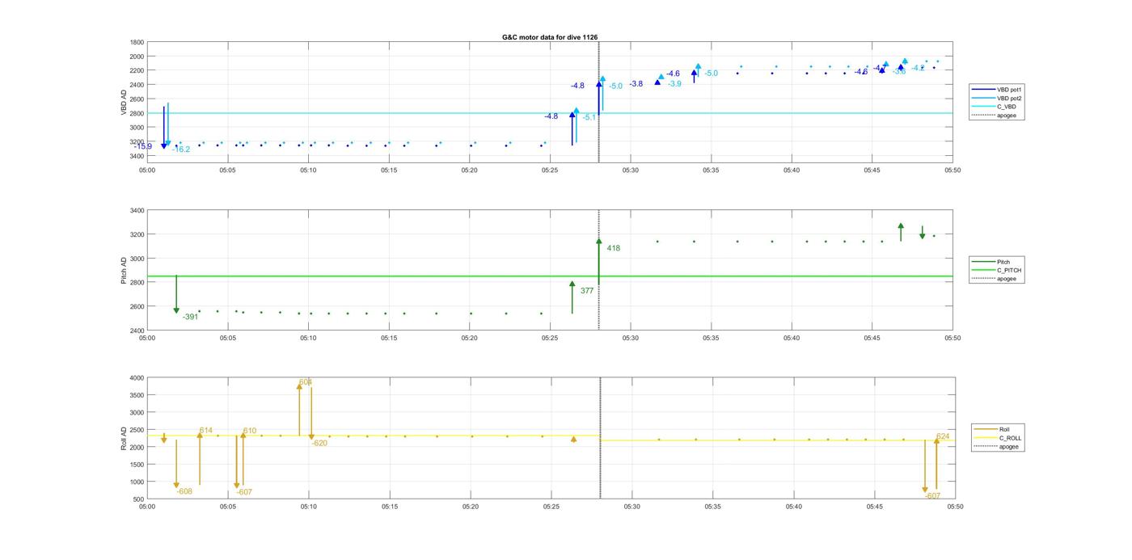Click the '1800' tick on VBD axis
This screenshot has width=1132, height=560.
point(137,42)
